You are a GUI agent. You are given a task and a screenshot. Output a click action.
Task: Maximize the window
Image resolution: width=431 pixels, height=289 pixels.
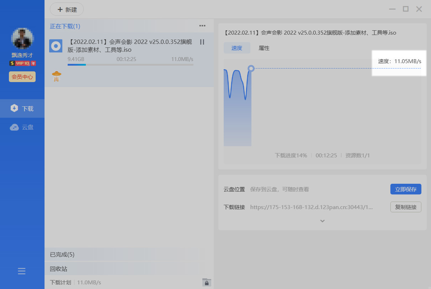(x=406, y=9)
